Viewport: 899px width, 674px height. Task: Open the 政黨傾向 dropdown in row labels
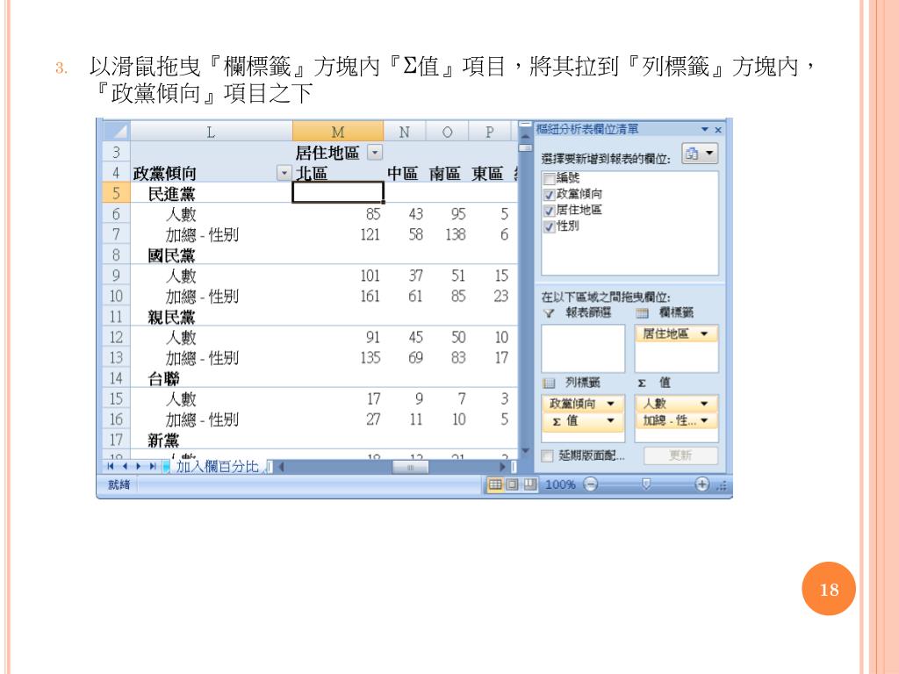(611, 404)
